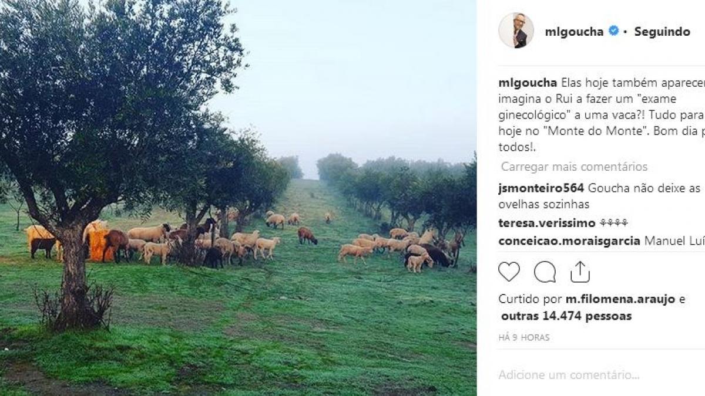705x396 pixels.
Task: Click the verified badge next to mlgoucha
Action: tap(613, 31)
